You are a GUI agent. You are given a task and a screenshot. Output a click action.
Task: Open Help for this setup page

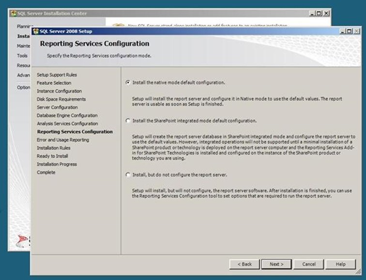(340, 264)
